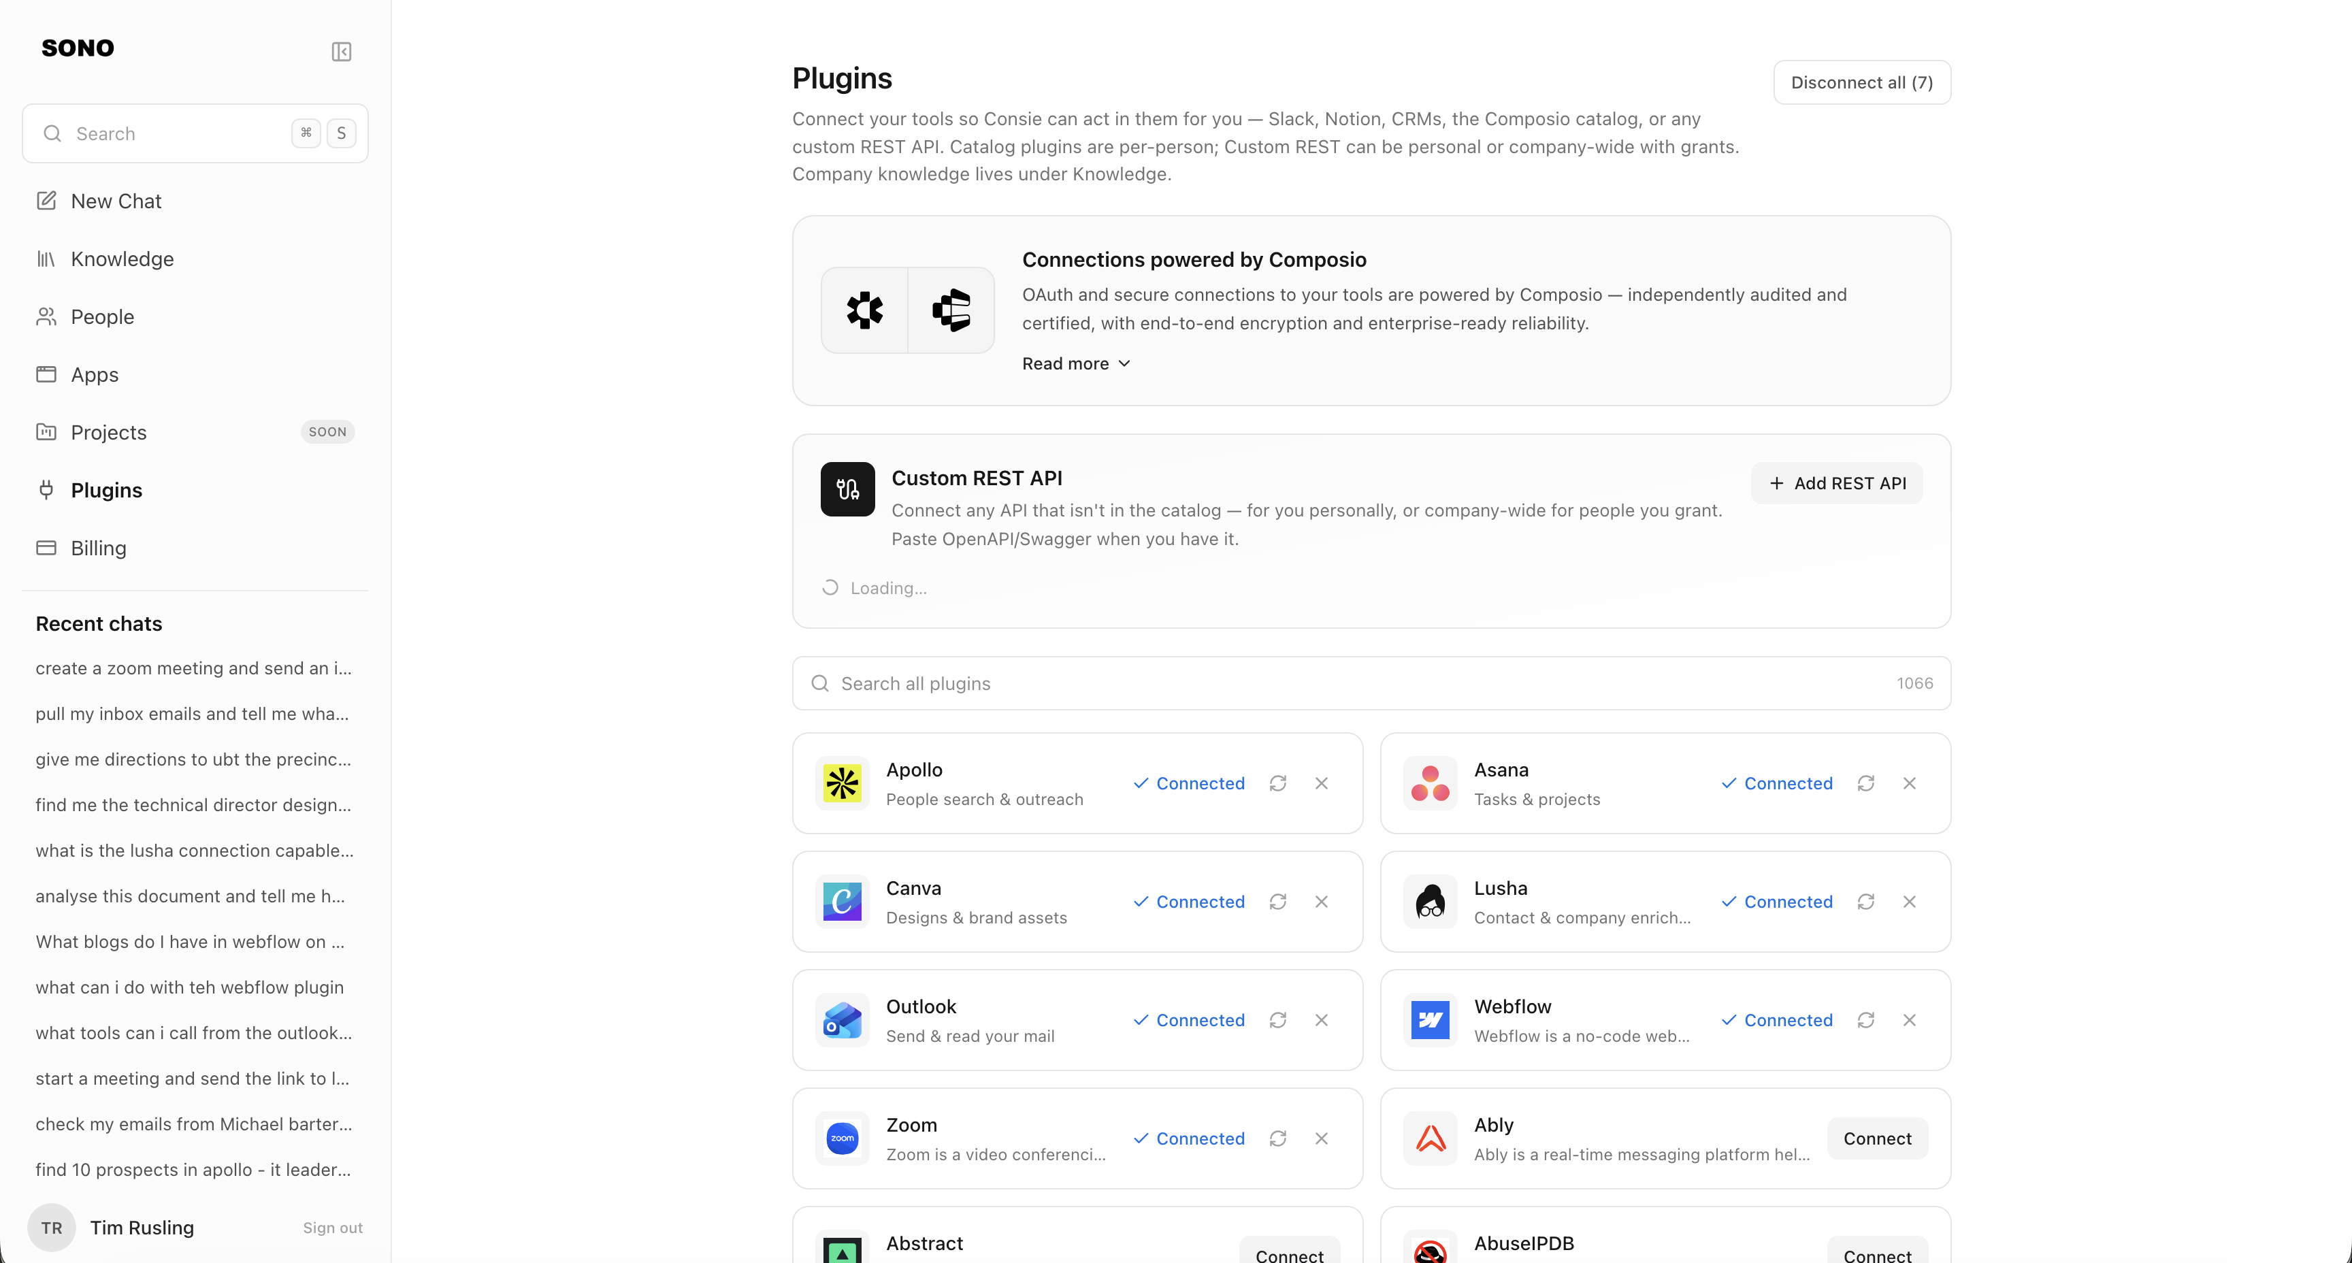
Task: Open the Plugins page
Action: 195,491
